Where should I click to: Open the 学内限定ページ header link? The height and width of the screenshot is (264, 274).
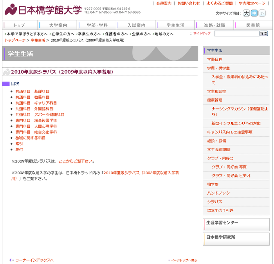(x=252, y=3)
